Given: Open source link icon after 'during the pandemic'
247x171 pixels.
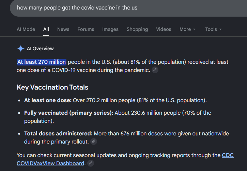Looking at the screenshot, I should (x=155, y=70).
